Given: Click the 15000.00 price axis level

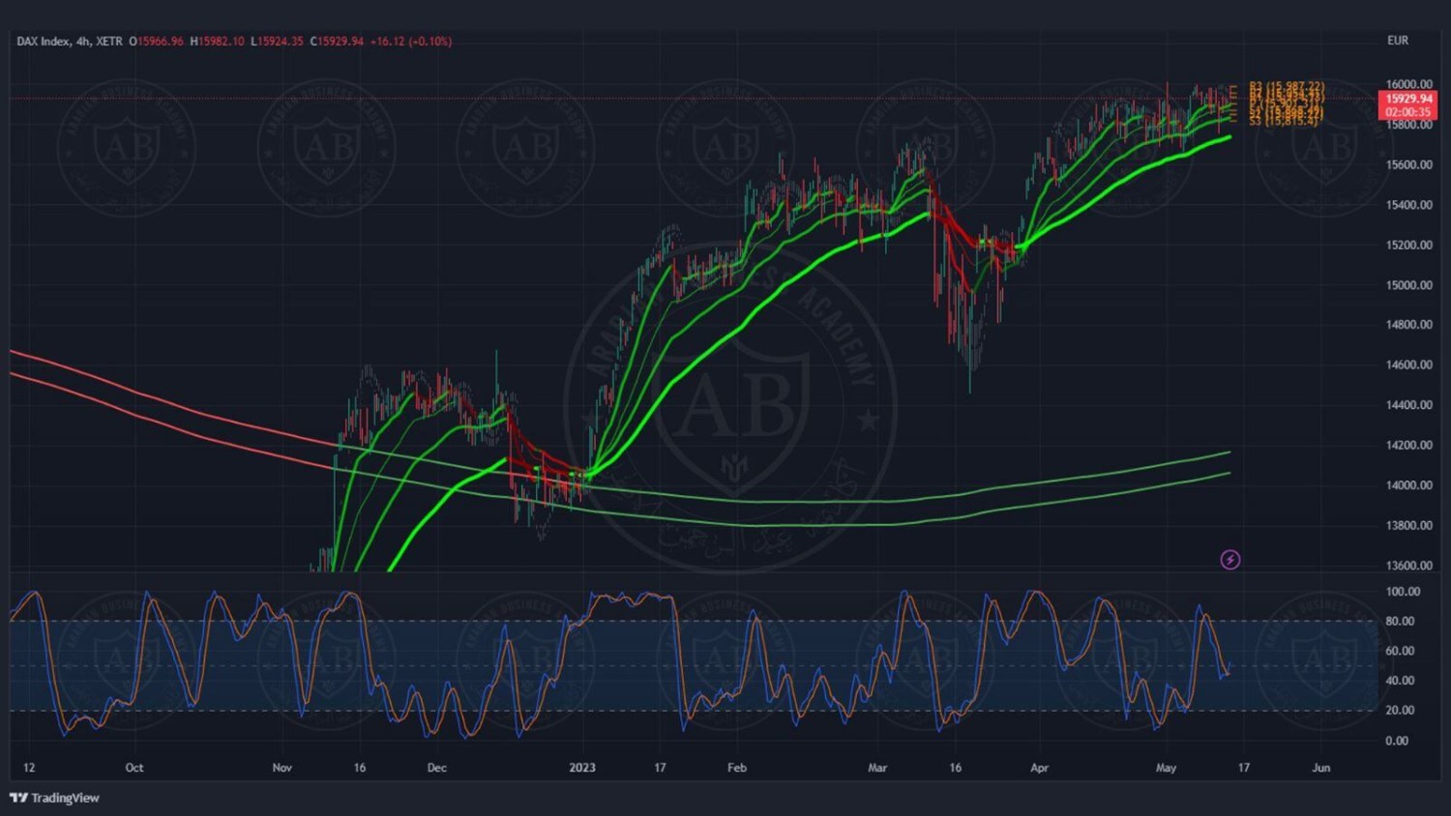Looking at the screenshot, I should [1408, 285].
